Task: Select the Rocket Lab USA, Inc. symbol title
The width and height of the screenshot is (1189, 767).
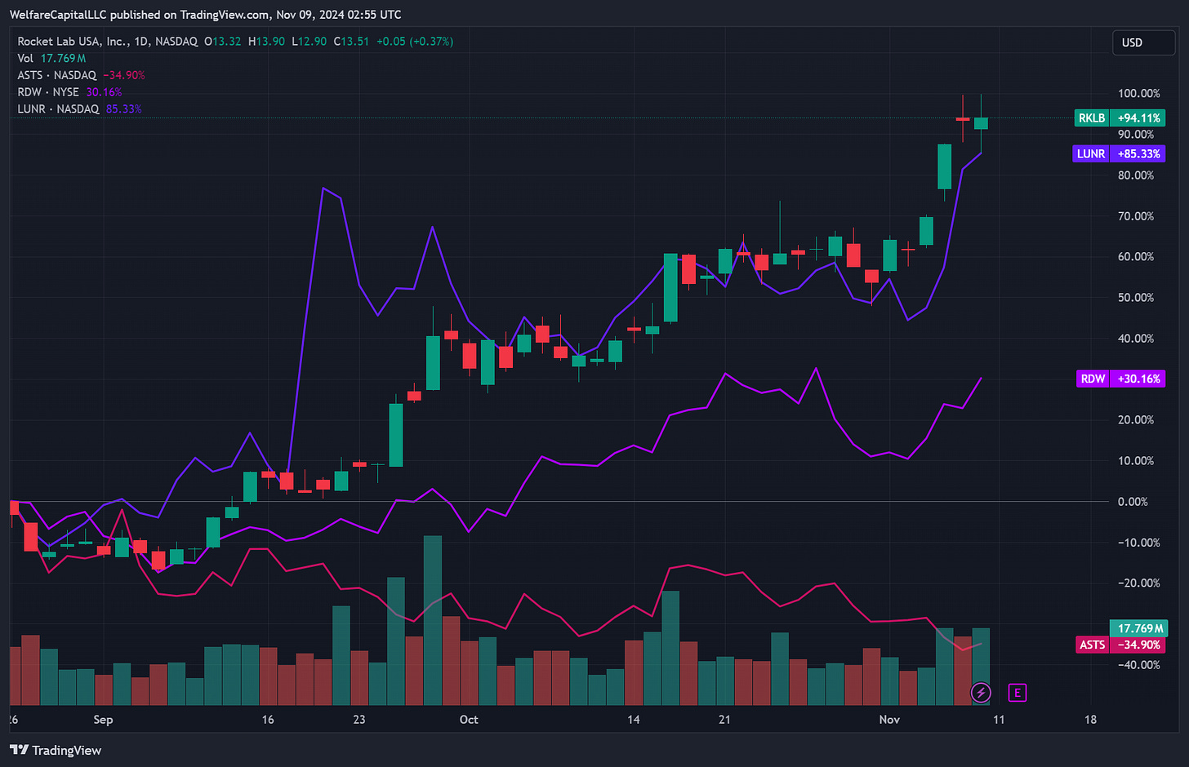Action: (x=108, y=41)
